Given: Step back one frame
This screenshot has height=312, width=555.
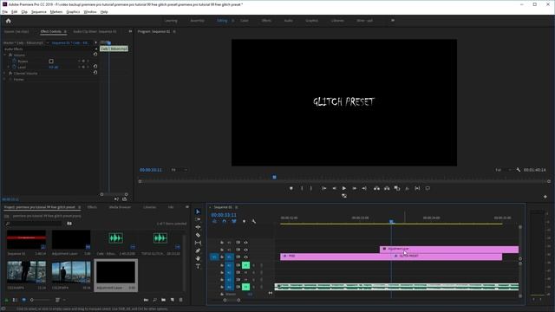Looking at the screenshot, I should click(x=334, y=188).
